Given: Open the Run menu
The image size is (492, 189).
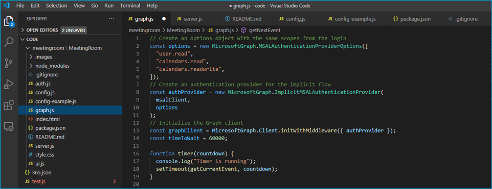Looking at the screenshot, I should pyautogui.click(x=109, y=6).
